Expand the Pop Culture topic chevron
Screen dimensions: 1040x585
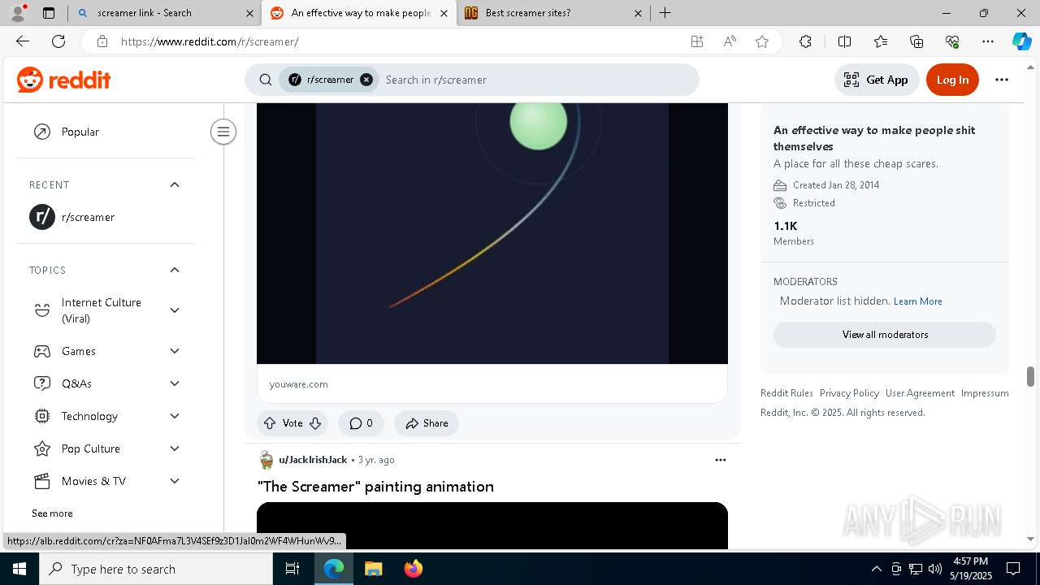pyautogui.click(x=175, y=448)
